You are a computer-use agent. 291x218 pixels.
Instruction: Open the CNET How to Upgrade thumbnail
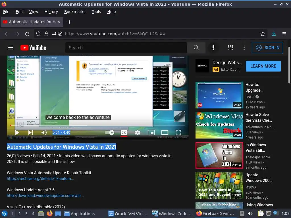tap(219, 95)
